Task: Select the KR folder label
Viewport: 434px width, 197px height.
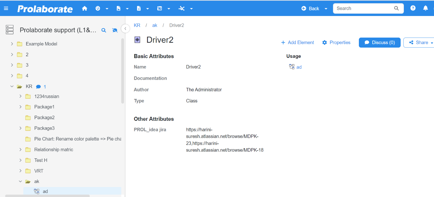Action: click(x=29, y=86)
